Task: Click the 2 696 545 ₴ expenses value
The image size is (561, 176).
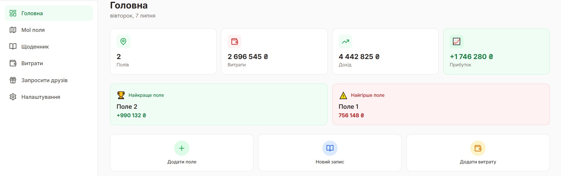Action: (x=248, y=56)
